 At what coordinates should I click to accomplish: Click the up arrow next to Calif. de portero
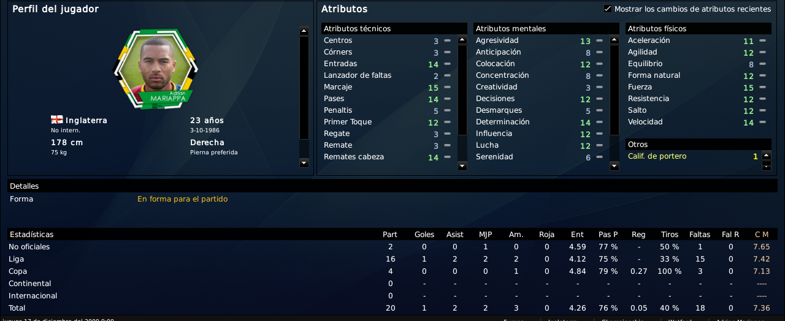point(767,156)
